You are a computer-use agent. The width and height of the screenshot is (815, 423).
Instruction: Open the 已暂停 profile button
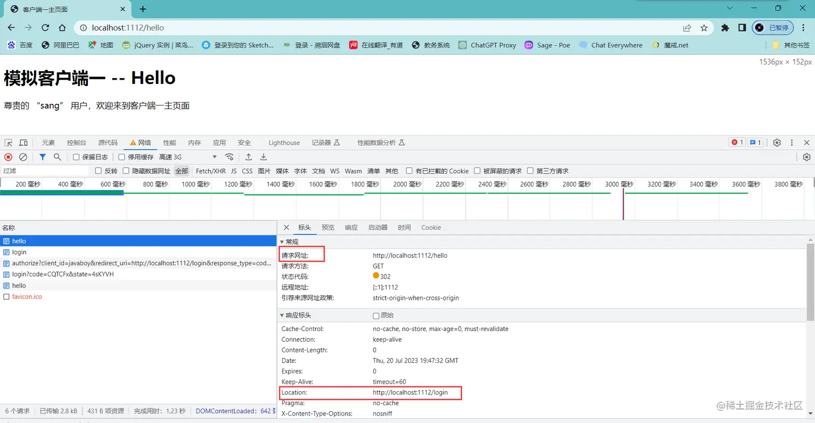772,28
